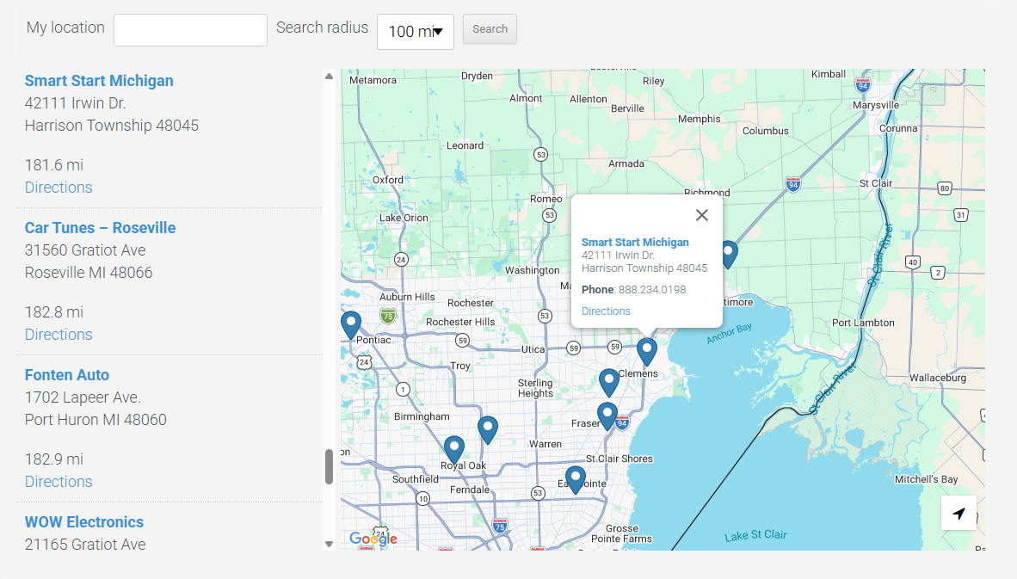Click the results list scrollbar thumb
This screenshot has width=1017, height=579.
(329, 466)
